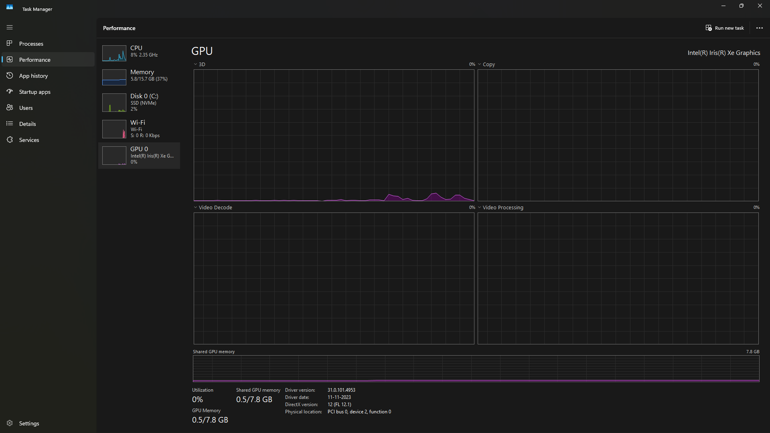Click the Task Manager app icon

[10, 7]
